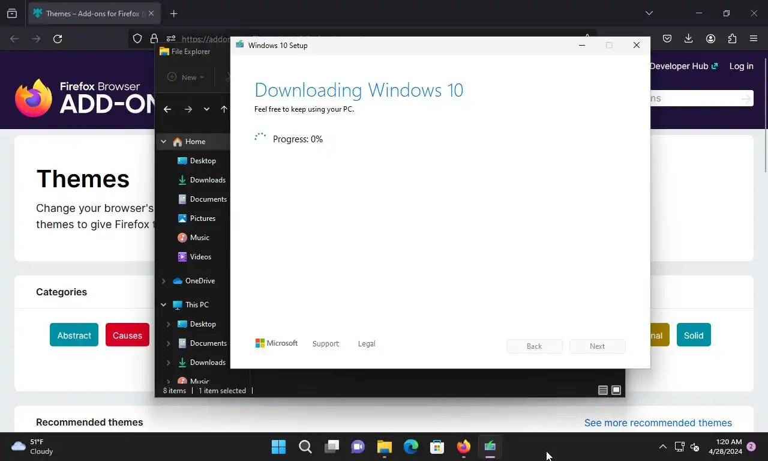Choose the Causes theme category
The height and width of the screenshot is (461, 768).
tap(127, 335)
